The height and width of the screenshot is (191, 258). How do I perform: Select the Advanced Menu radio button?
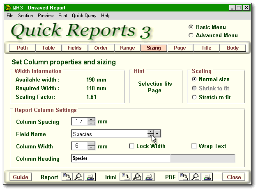point(191,35)
